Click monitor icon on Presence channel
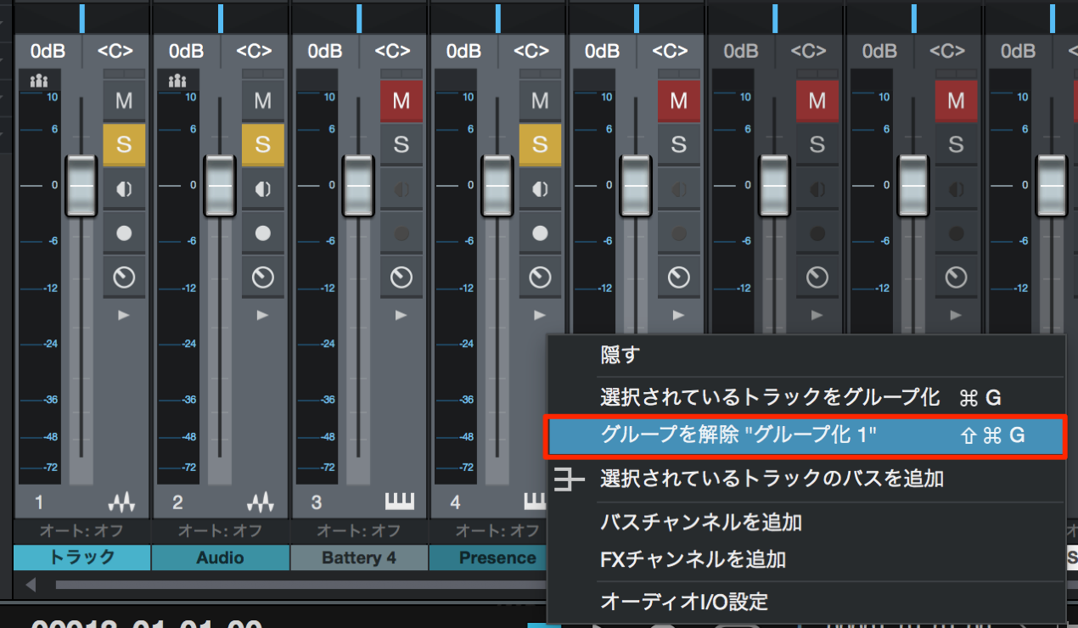The width and height of the screenshot is (1078, 628). [x=540, y=188]
